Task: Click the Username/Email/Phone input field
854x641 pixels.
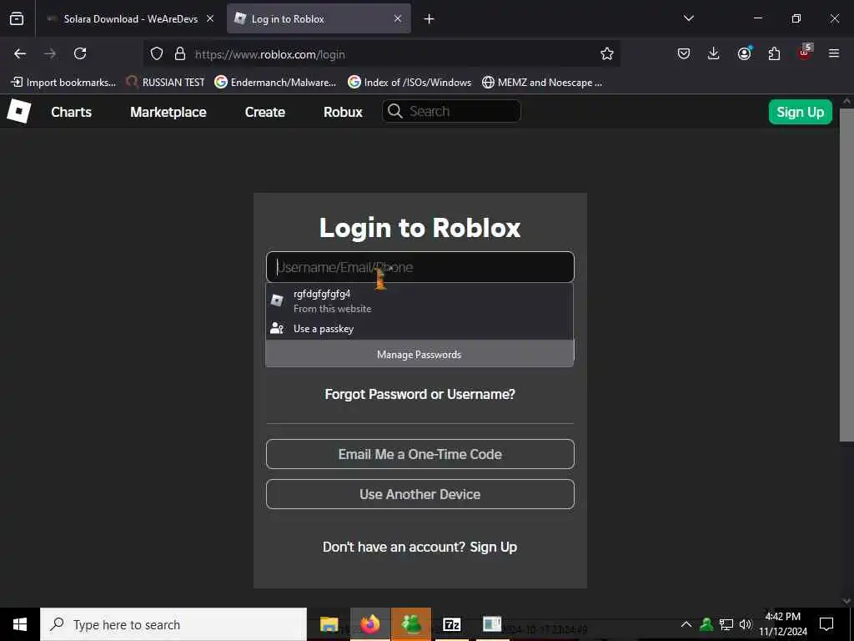Action: pyautogui.click(x=420, y=267)
